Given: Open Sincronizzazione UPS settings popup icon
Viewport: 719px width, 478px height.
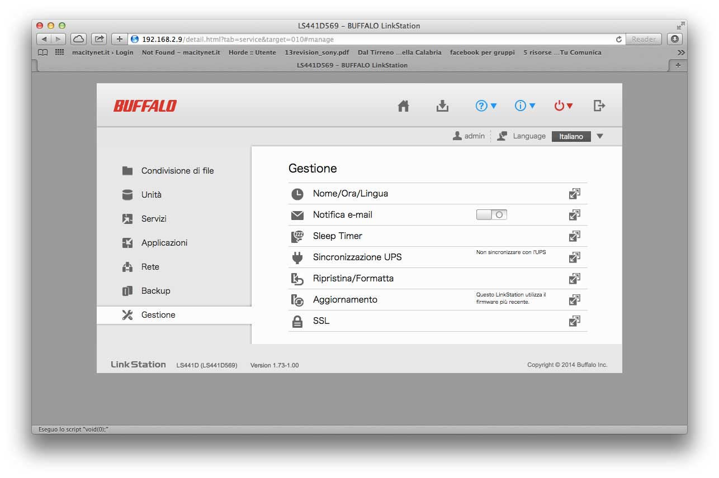Looking at the screenshot, I should tap(574, 257).
